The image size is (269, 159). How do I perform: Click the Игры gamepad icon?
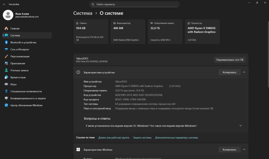6,84
